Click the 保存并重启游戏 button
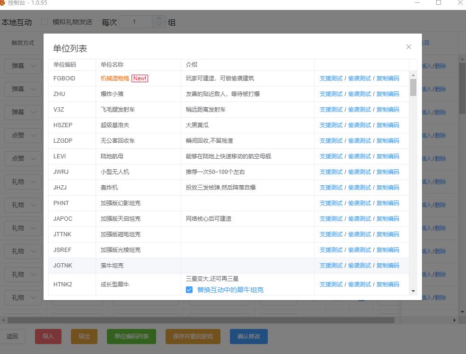 point(193,337)
